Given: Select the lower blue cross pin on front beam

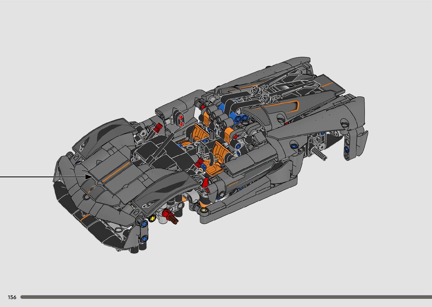Looking at the screenshot, I should (145, 239).
